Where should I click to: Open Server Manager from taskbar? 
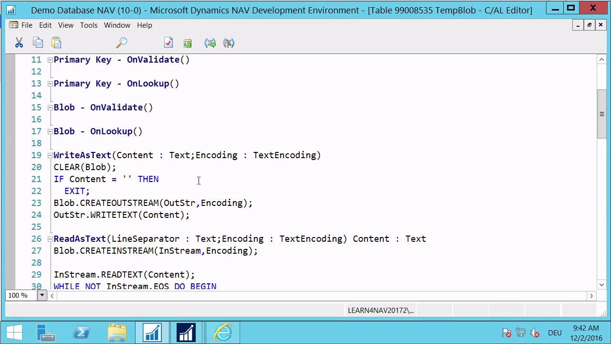pyautogui.click(x=46, y=333)
